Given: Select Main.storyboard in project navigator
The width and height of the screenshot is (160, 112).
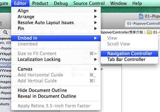Looking at the screenshot, I should 6,65.
